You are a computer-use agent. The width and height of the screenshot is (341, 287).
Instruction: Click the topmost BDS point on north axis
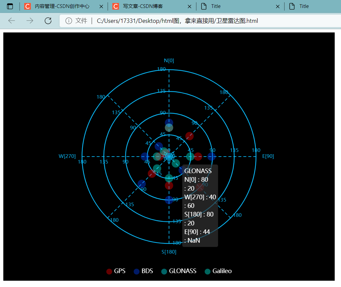click(169, 122)
